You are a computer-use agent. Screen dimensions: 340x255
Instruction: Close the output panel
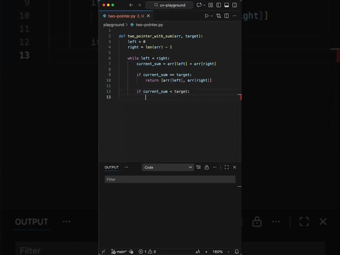pyautogui.click(x=235, y=167)
